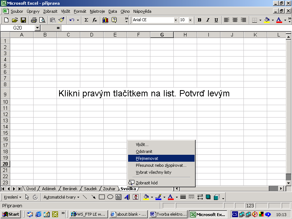The width and height of the screenshot is (292, 219).
Task: Save the workbook with the floppy disk icon
Action: click(23, 20)
